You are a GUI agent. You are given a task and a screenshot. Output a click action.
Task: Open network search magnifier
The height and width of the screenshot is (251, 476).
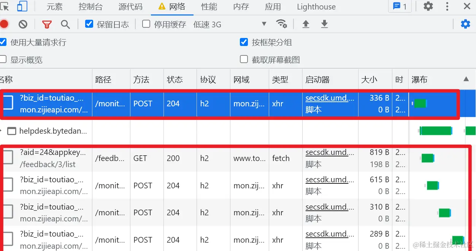click(x=65, y=25)
